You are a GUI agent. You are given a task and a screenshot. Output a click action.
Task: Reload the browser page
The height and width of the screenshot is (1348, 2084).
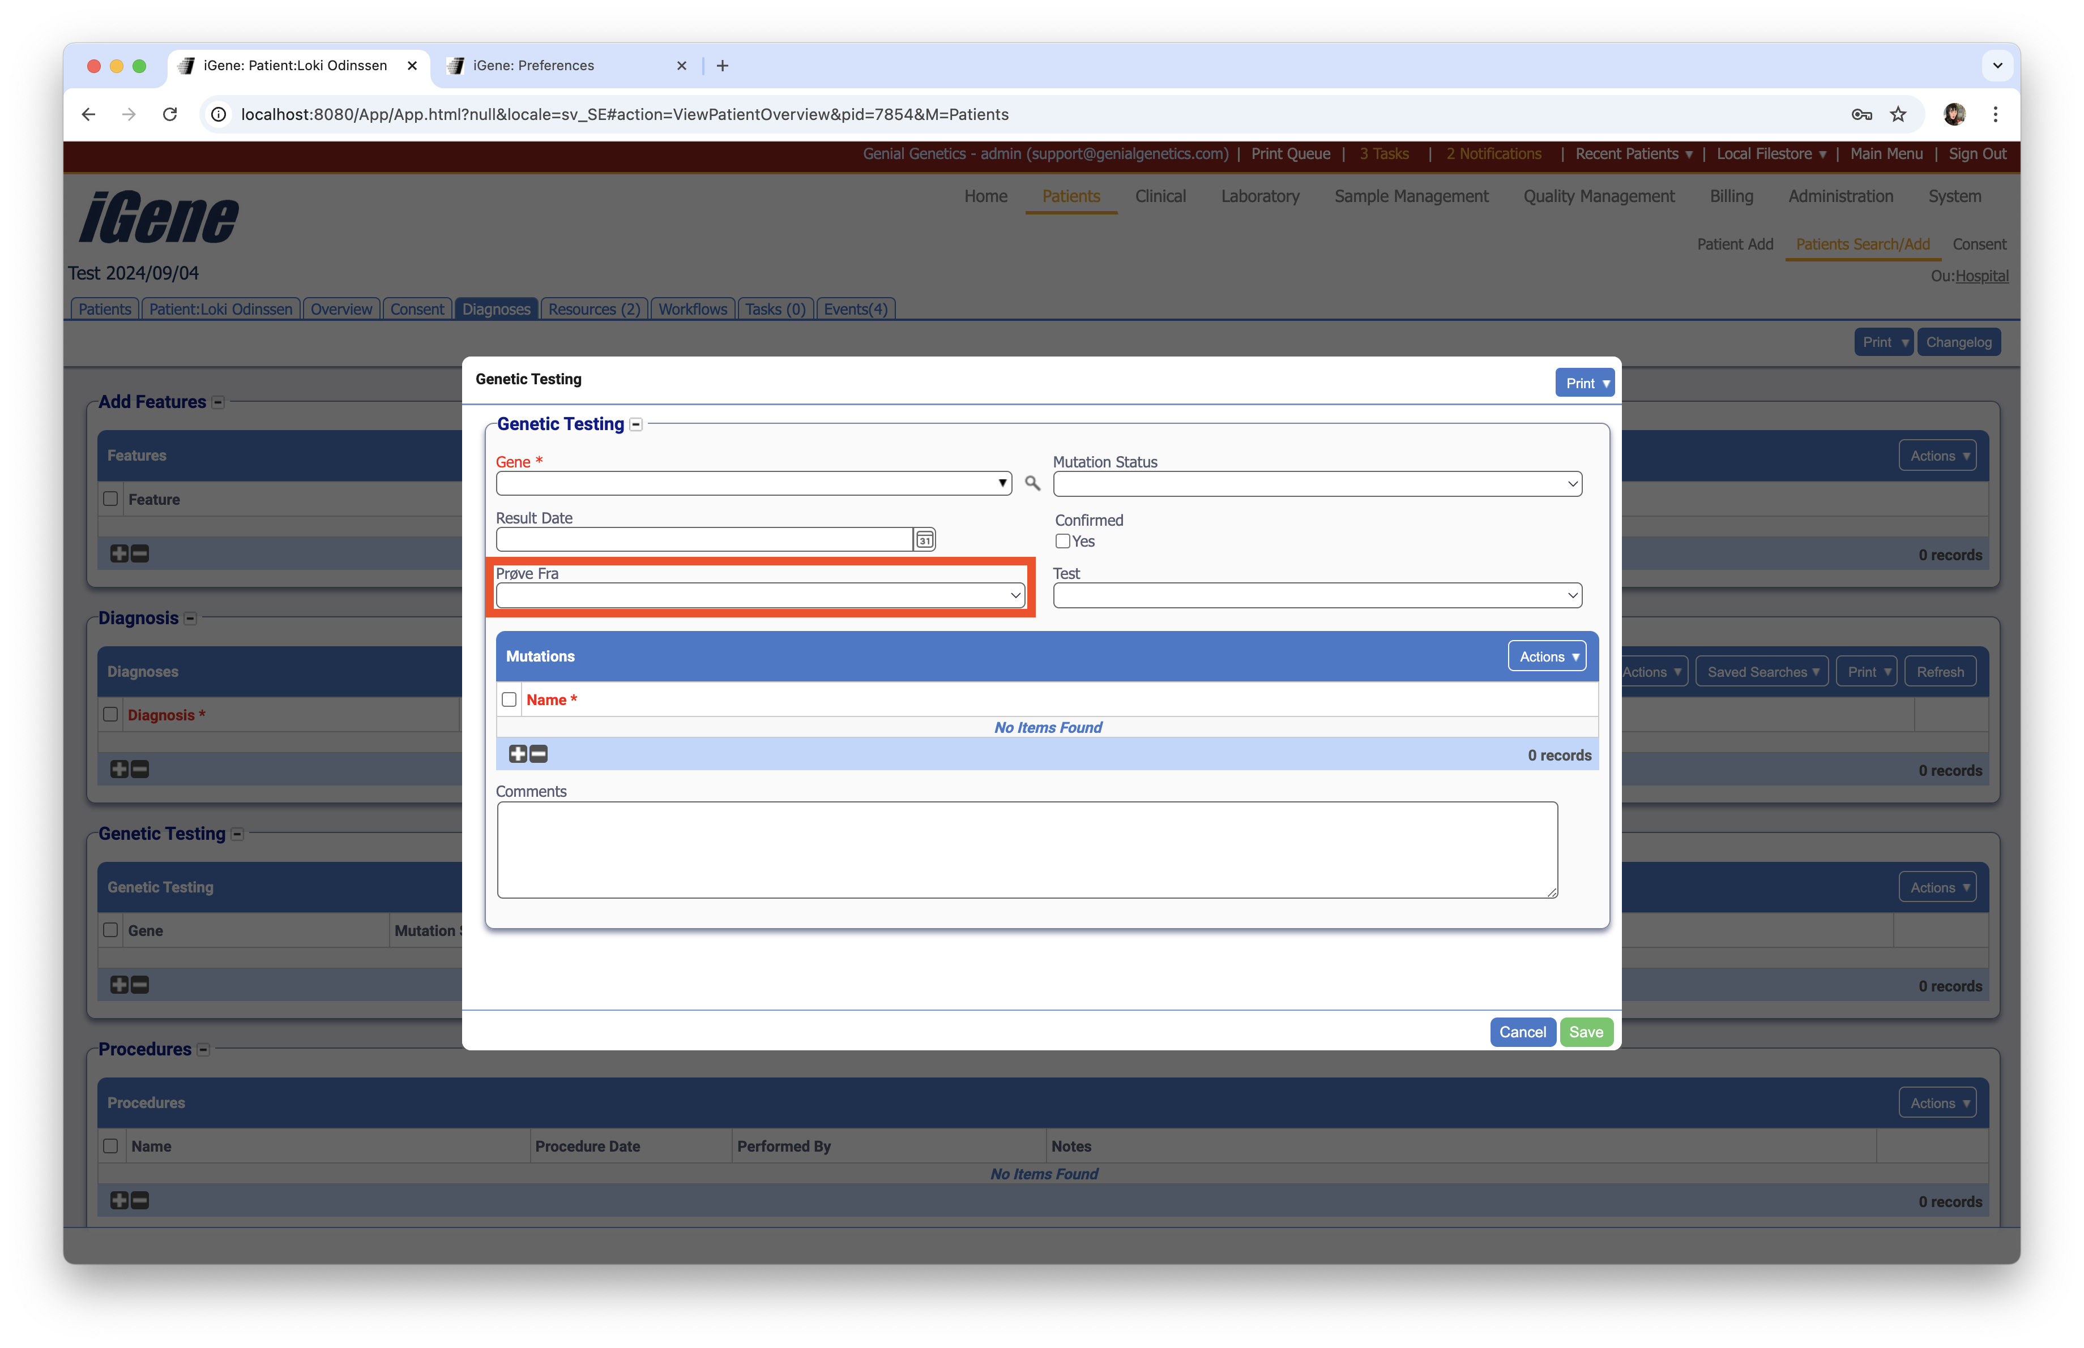click(x=170, y=114)
